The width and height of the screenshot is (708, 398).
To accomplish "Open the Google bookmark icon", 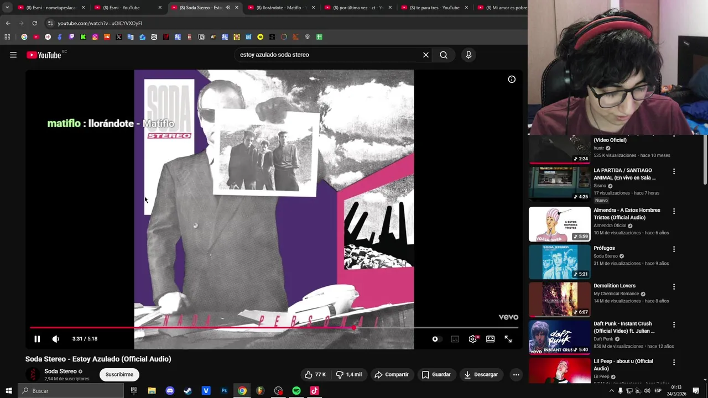I will [24, 37].
